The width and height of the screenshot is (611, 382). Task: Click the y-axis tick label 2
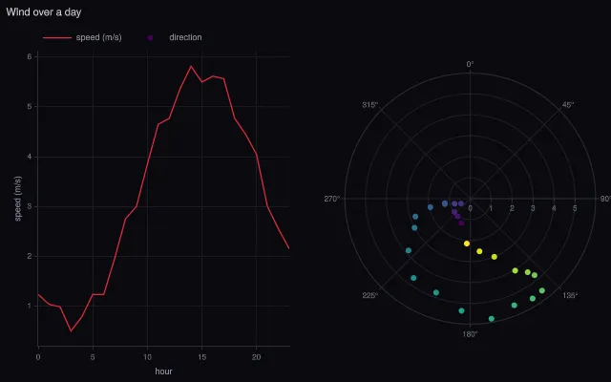coord(30,257)
